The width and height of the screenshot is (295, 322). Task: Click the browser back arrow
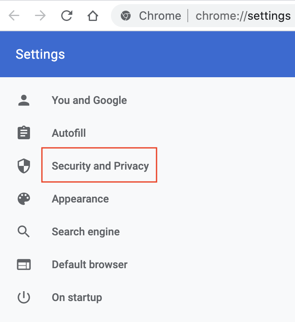point(14,16)
